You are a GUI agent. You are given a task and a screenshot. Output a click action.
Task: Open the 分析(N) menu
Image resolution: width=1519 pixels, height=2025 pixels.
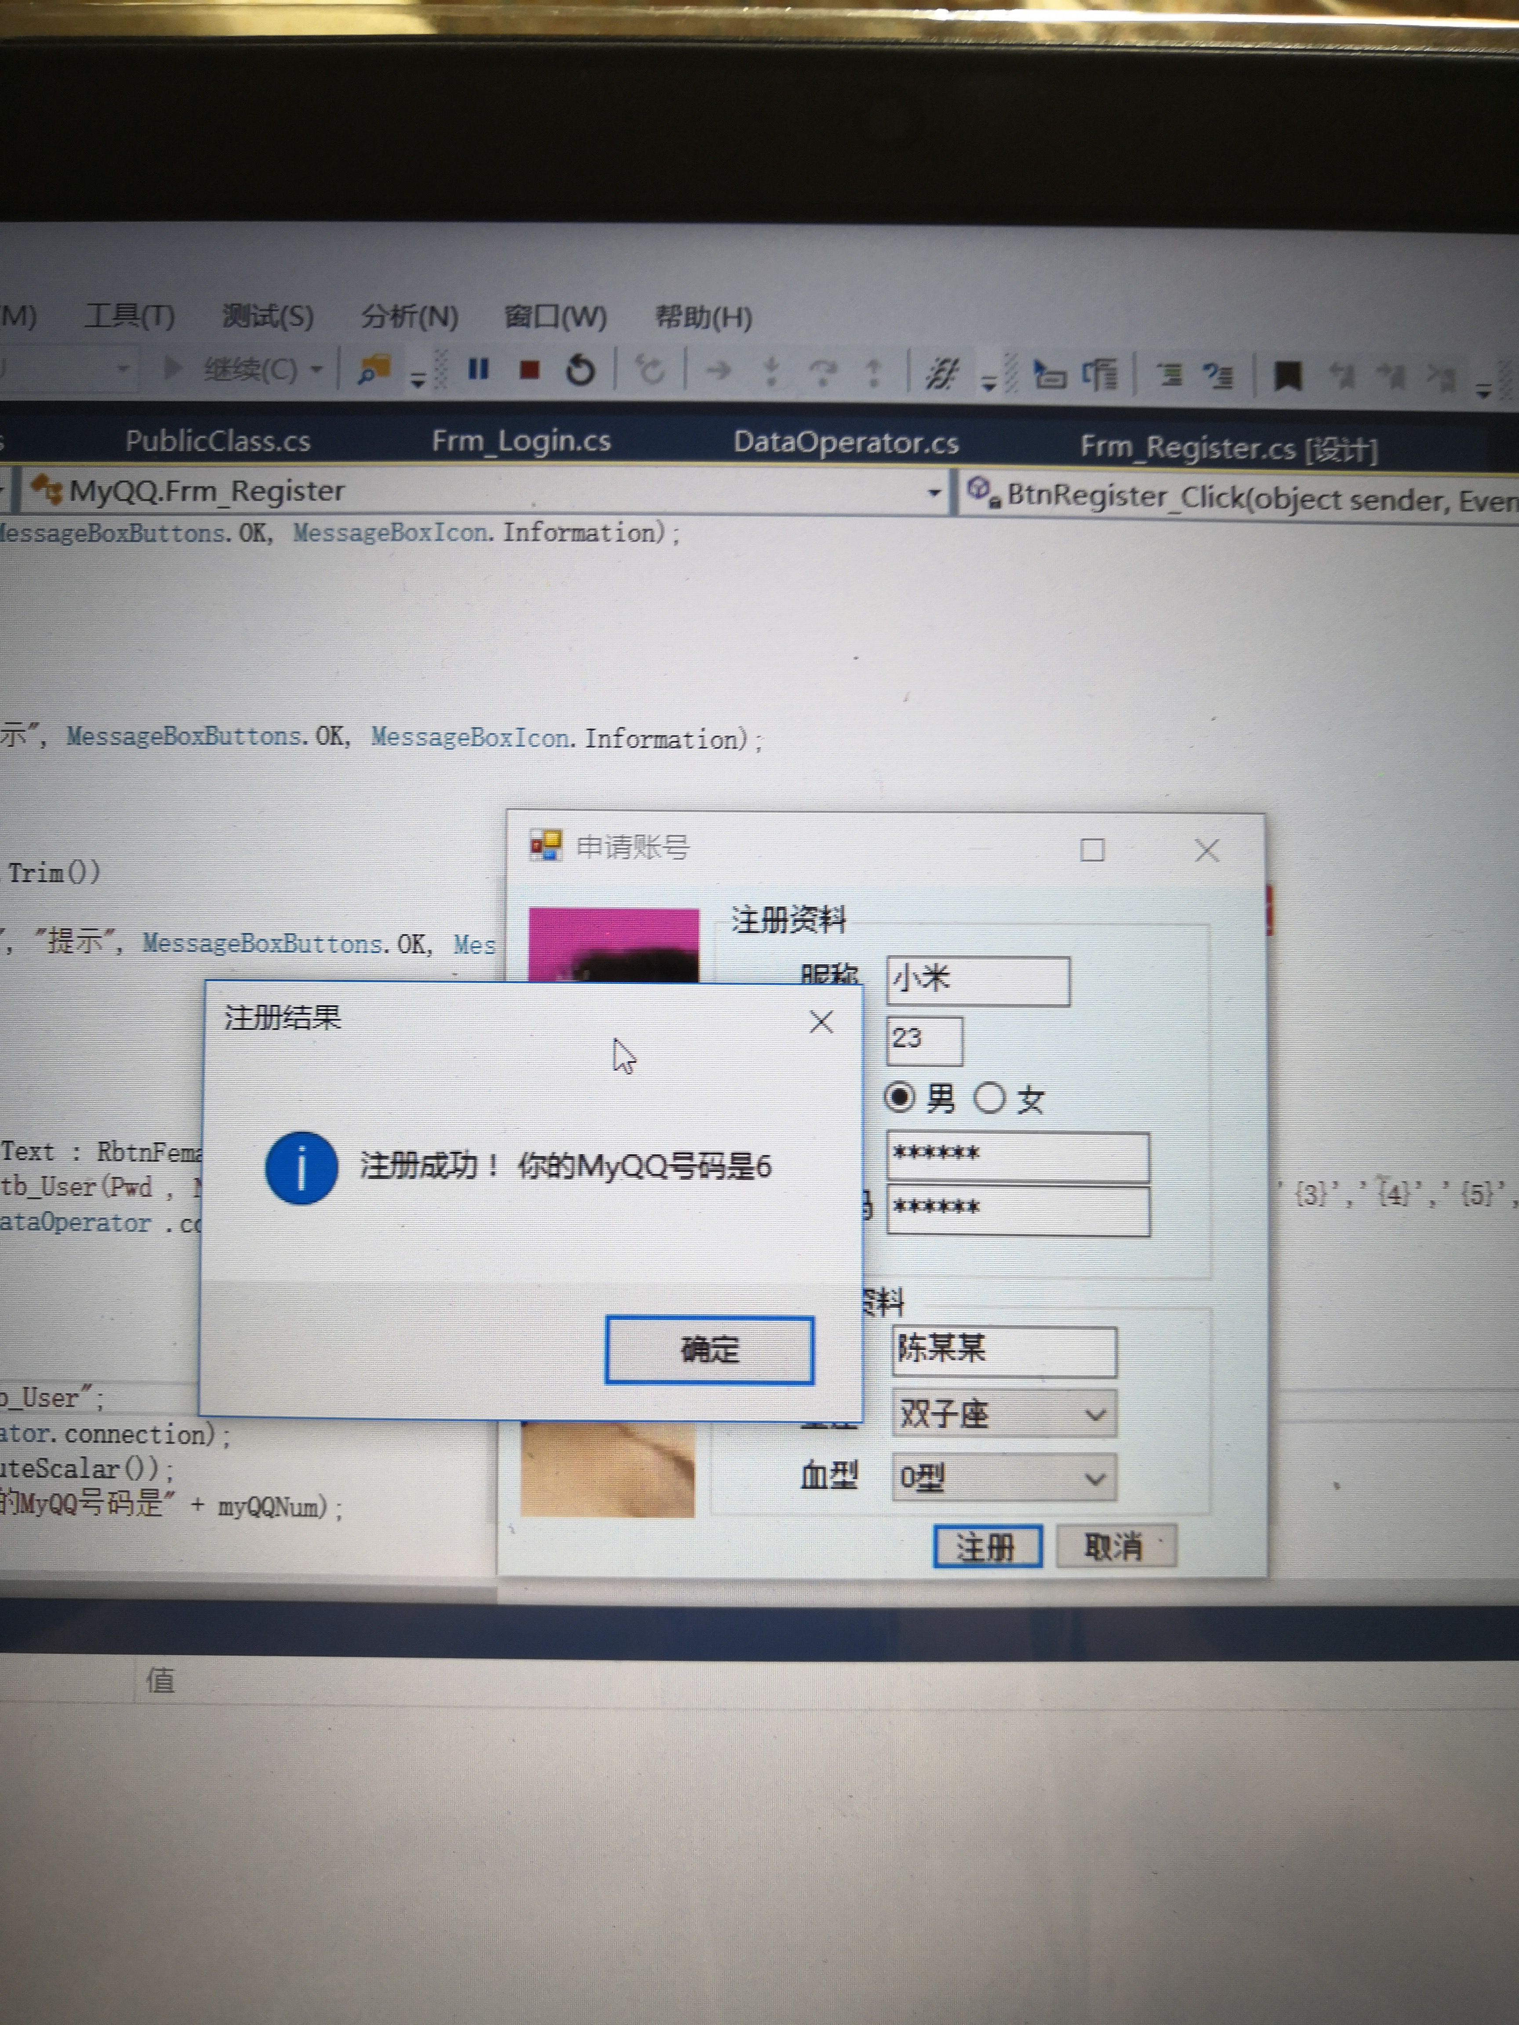click(x=409, y=317)
